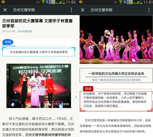This screenshot has height=137, width=153.
Task: Tap the 2015-01-08 publish date
Action: [8, 31]
